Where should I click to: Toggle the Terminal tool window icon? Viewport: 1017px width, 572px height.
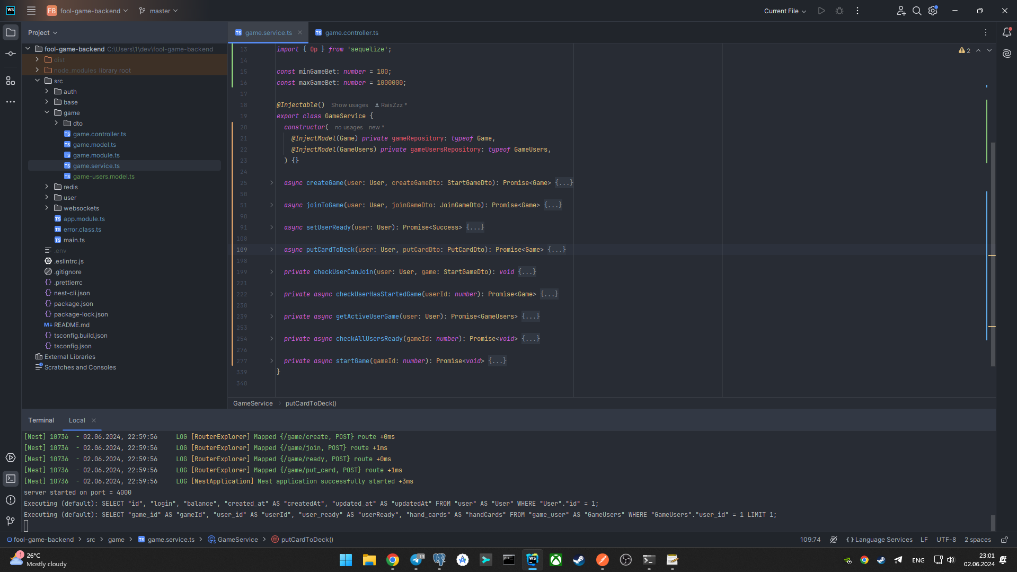coord(11,479)
